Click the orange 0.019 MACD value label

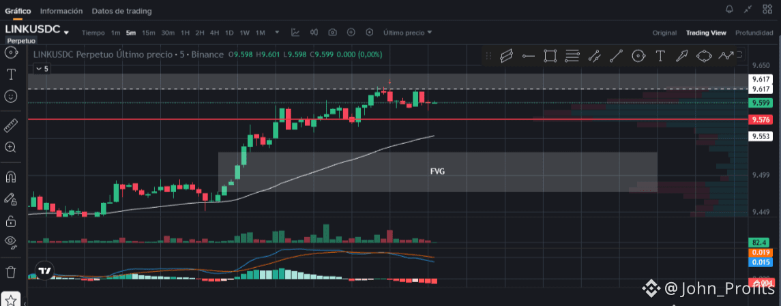(761, 252)
